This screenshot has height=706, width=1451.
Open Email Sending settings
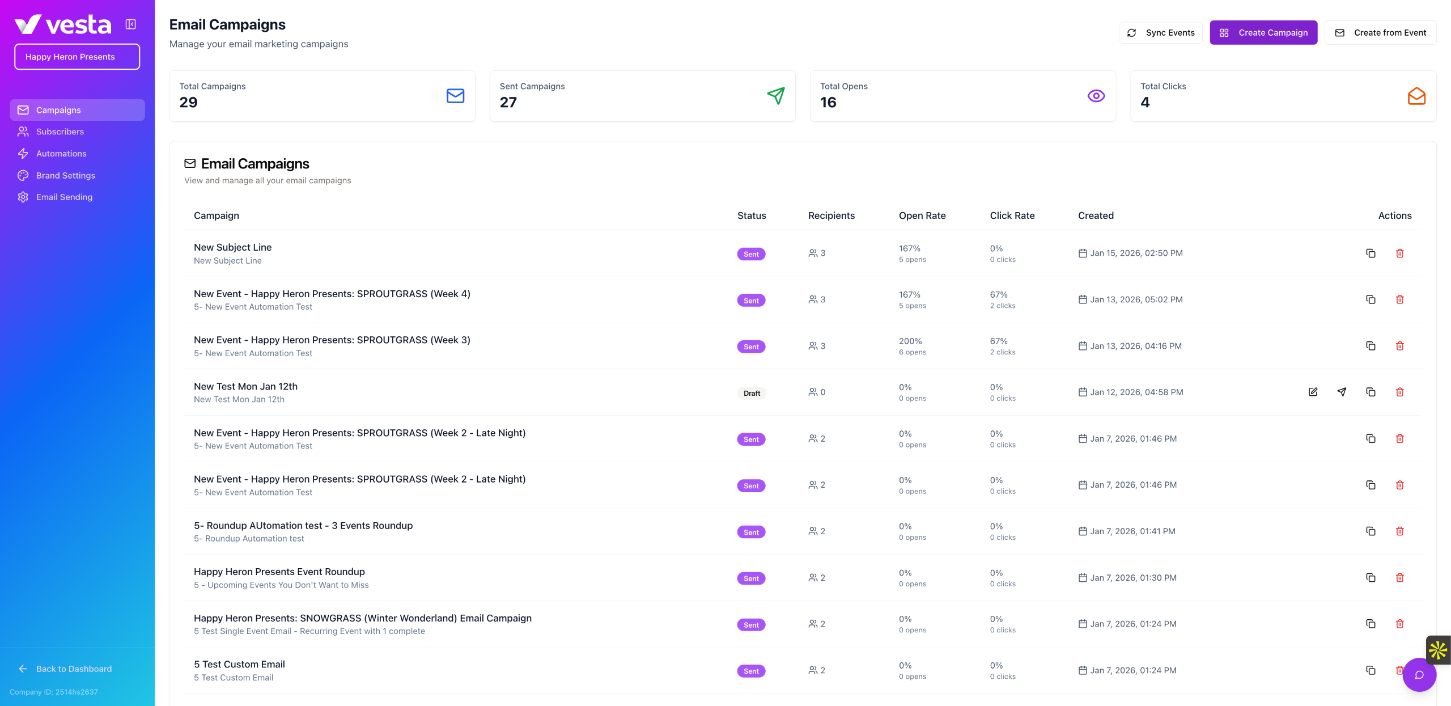pos(64,197)
